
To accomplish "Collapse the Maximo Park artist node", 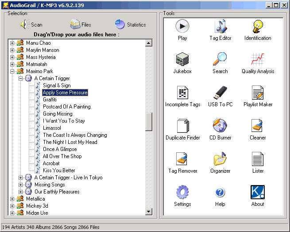I will pos(12,71).
